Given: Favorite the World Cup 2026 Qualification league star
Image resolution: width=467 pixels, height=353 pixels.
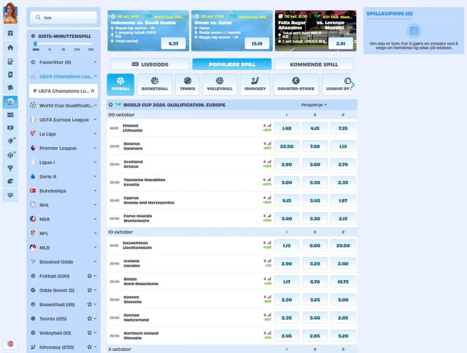Looking at the screenshot, I should point(111,105).
